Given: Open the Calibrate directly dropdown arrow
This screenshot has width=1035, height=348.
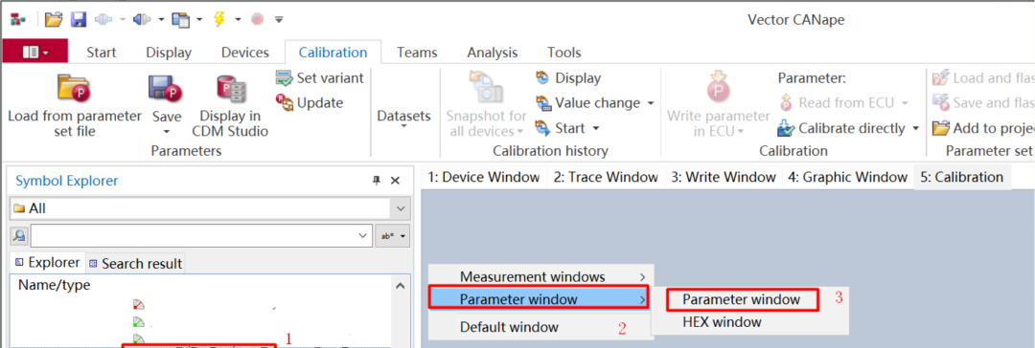Looking at the screenshot, I should [x=915, y=128].
